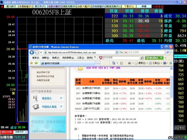Viewport: 187px width, 140px height.
Task: Click the search magnifier beside IE search box
Action: pos(168,52)
